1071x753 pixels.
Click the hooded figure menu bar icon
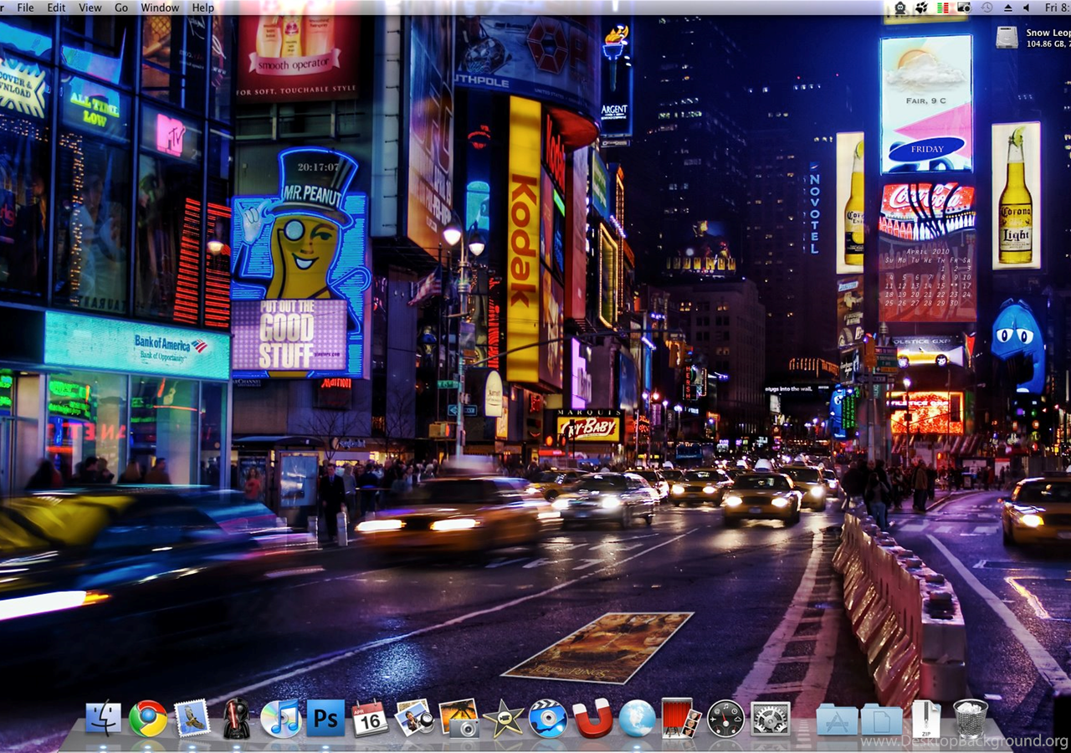point(900,8)
